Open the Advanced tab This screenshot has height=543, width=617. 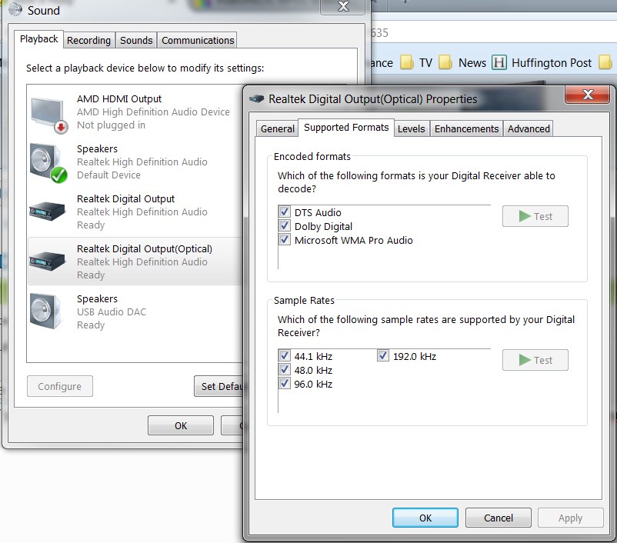529,128
